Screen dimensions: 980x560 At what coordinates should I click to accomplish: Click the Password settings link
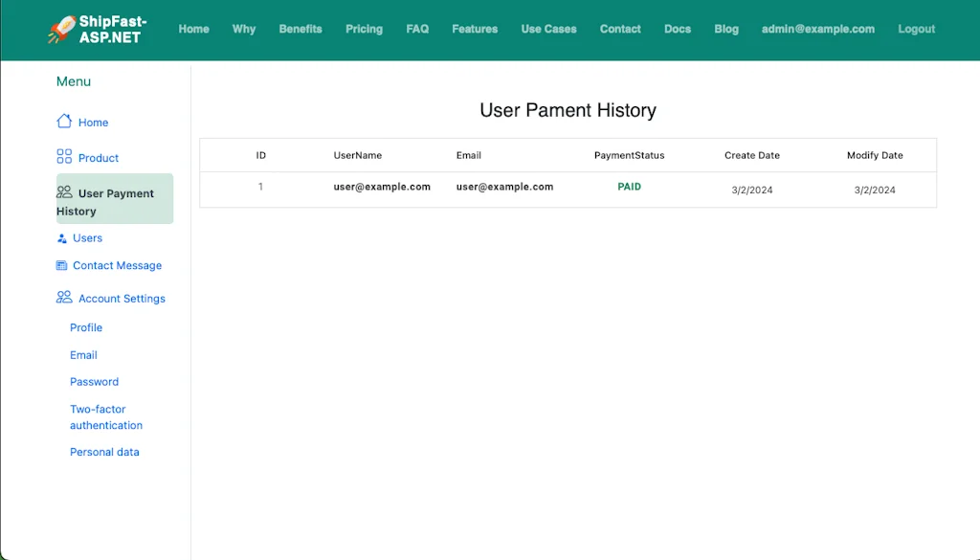pos(94,382)
